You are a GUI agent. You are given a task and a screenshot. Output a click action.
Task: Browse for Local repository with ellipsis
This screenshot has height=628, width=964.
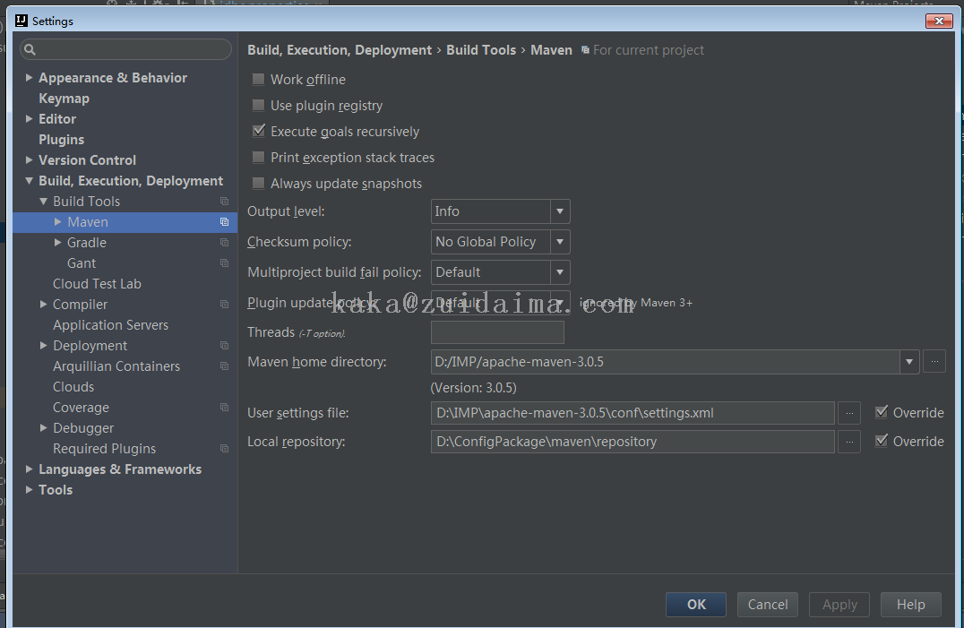coord(849,442)
